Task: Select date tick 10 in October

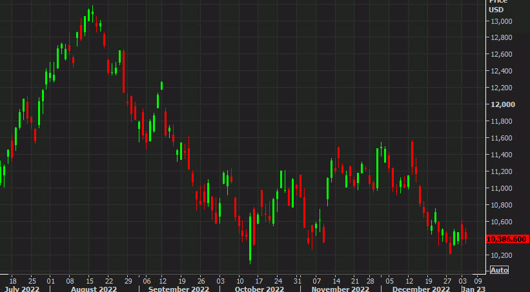Action: [240, 281]
